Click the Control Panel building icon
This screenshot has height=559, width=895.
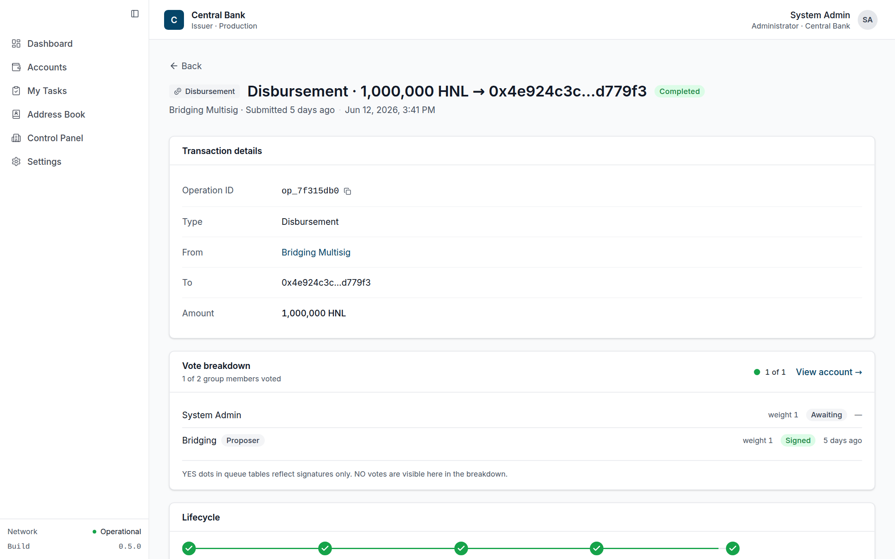point(16,138)
